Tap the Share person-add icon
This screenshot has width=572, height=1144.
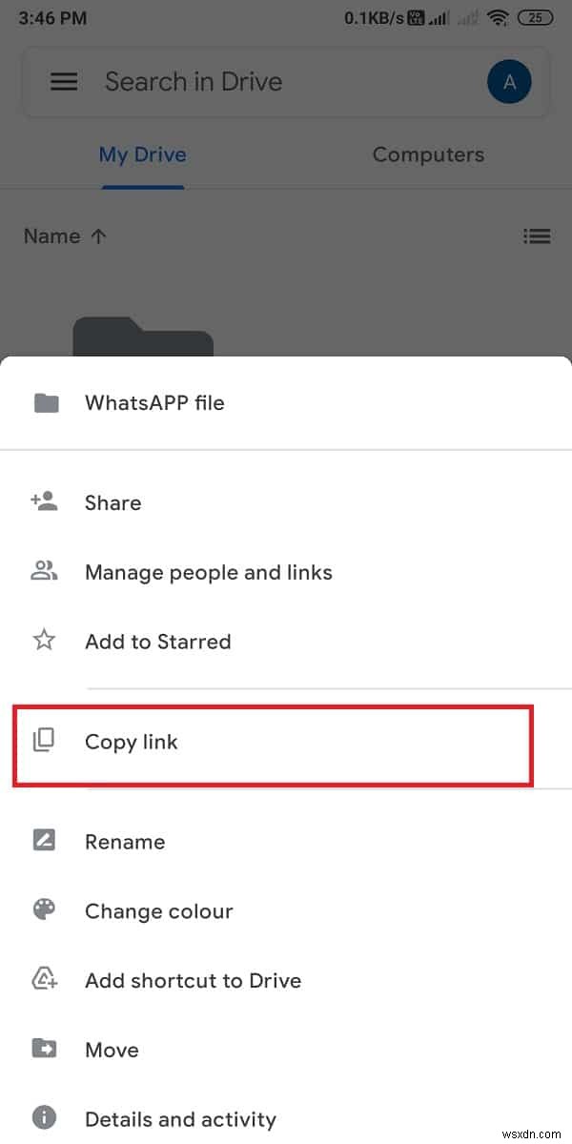(44, 502)
